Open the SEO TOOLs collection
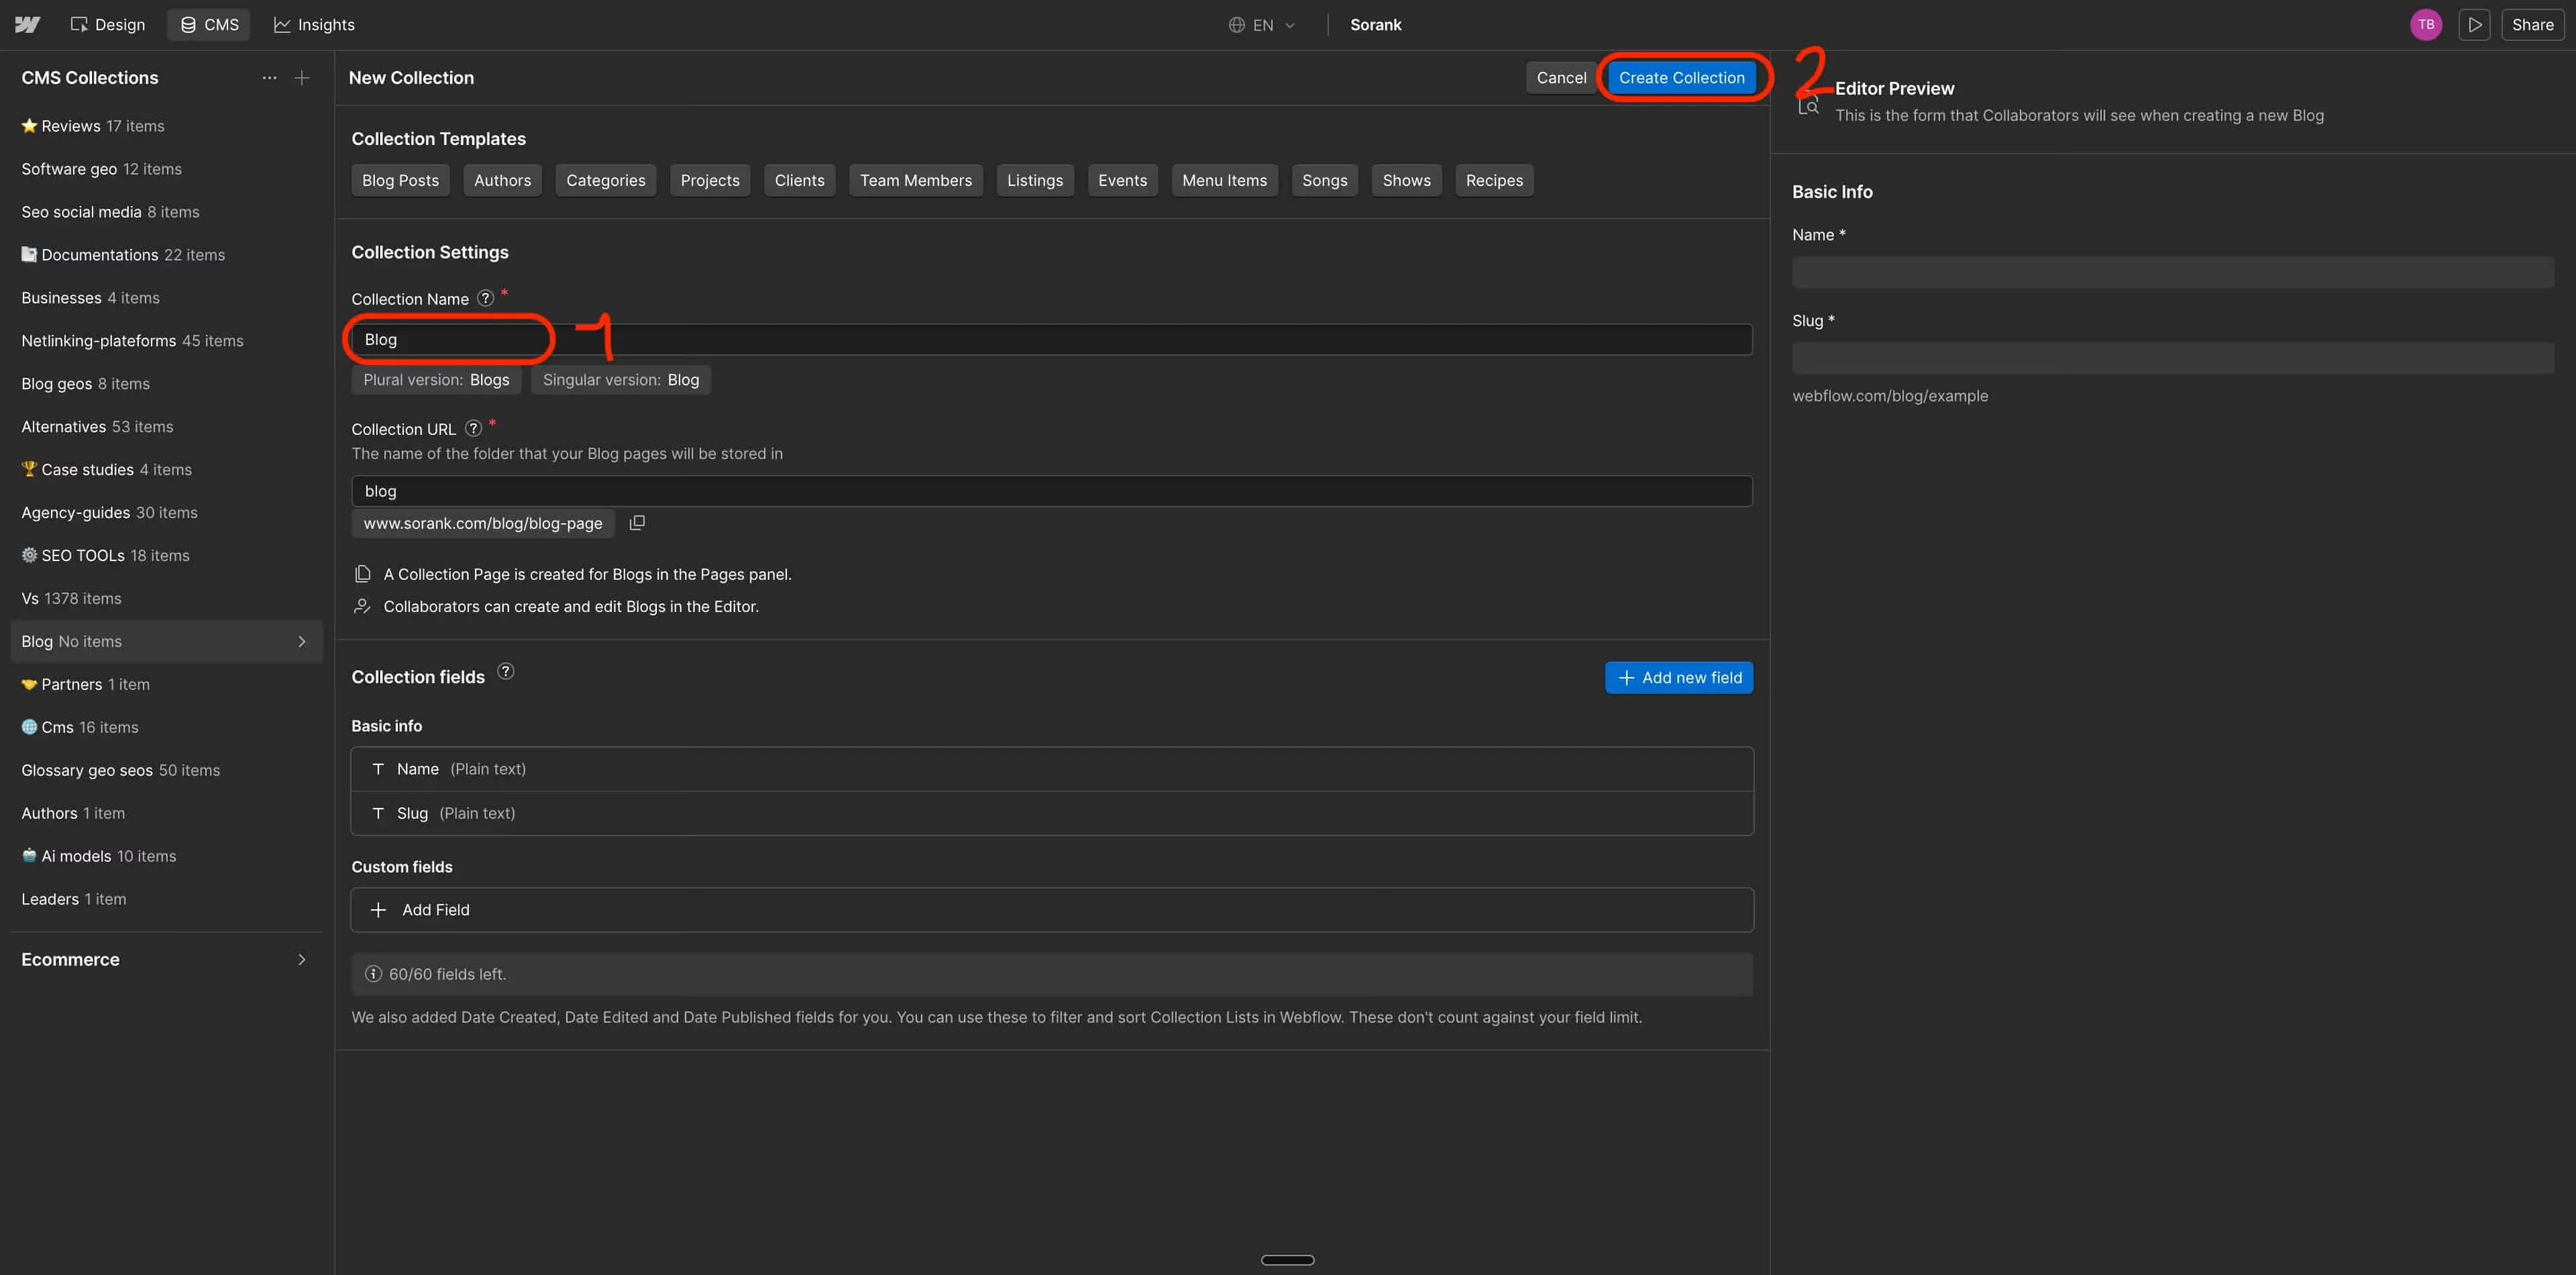This screenshot has height=1275, width=2576. (x=166, y=556)
